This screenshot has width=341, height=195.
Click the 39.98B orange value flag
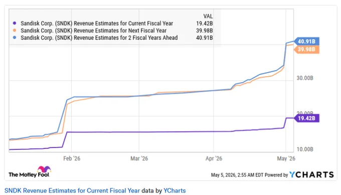306,49
